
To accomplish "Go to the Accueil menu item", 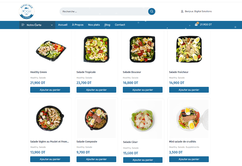I will (x=63, y=25).
